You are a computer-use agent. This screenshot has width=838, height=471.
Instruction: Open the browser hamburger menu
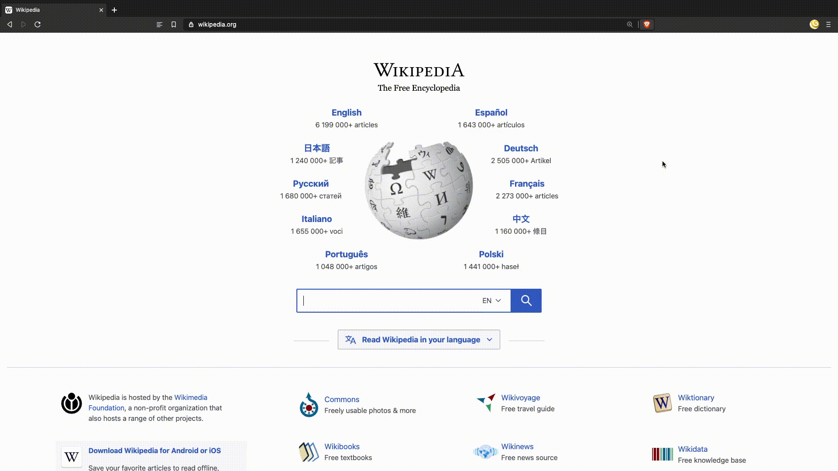point(828,24)
